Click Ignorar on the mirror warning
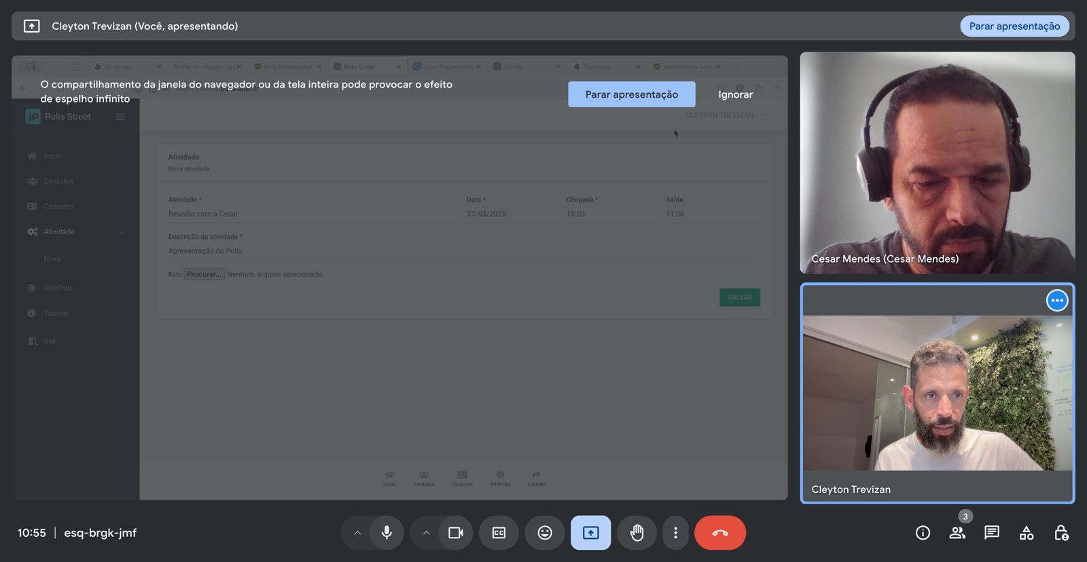 (735, 94)
